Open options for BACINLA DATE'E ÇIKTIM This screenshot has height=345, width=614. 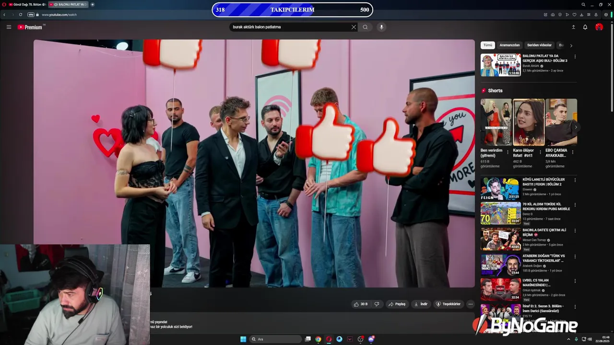click(x=575, y=230)
